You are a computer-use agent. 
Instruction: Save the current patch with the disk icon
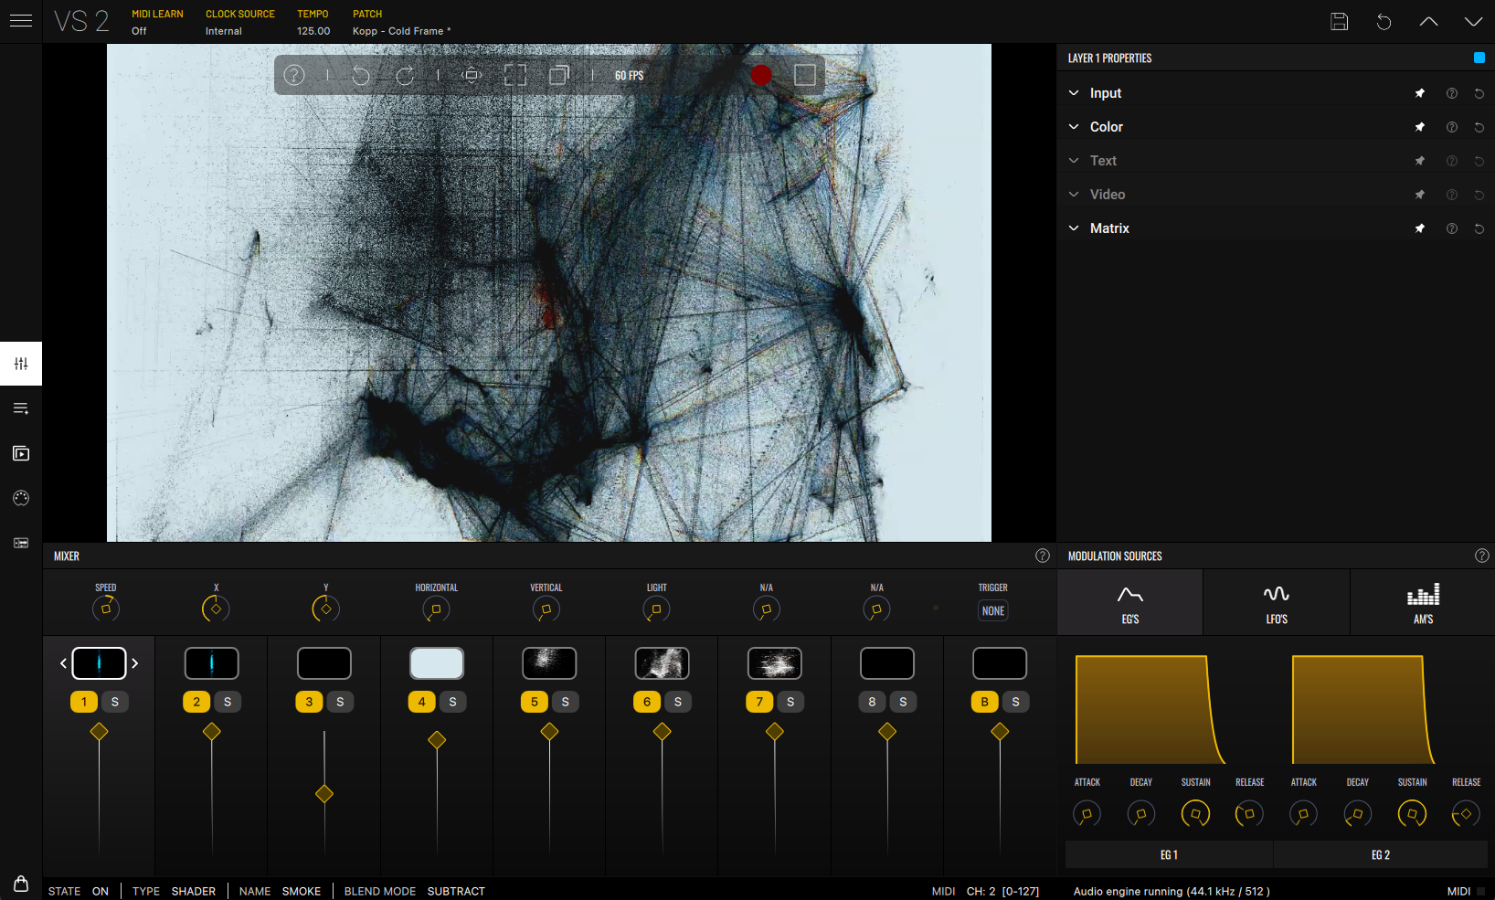click(x=1340, y=22)
